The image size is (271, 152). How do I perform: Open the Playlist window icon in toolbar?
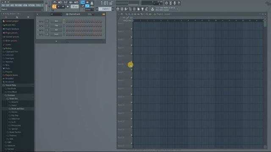(118, 9)
